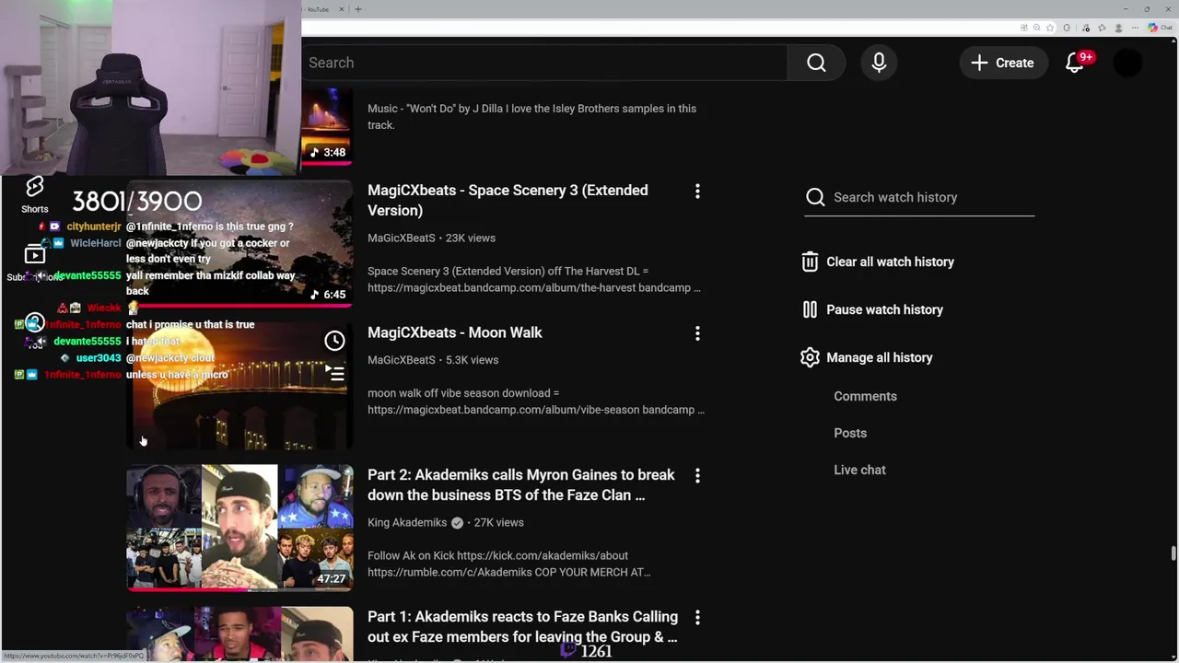Click the 'moon walk off vibe season' description
The width and height of the screenshot is (1179, 663).
tap(536, 401)
